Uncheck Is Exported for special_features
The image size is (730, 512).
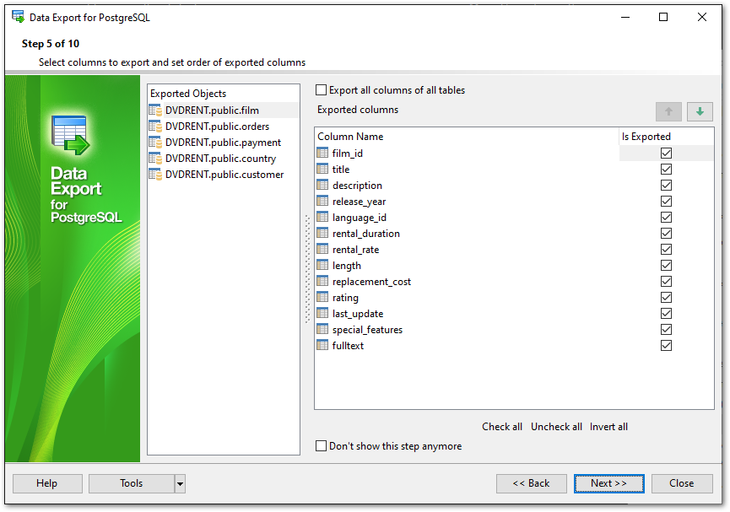click(666, 330)
